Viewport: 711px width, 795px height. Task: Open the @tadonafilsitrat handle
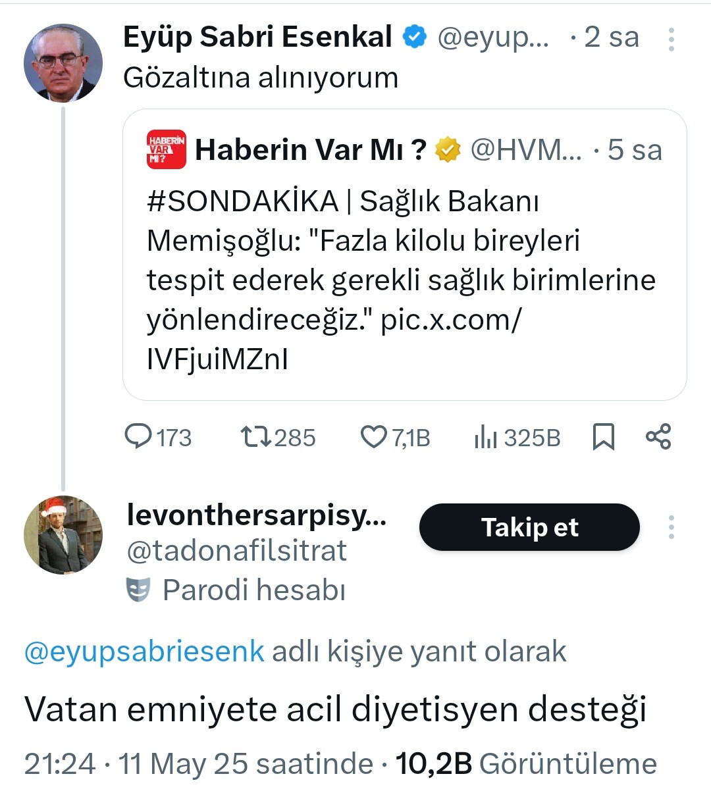(236, 551)
